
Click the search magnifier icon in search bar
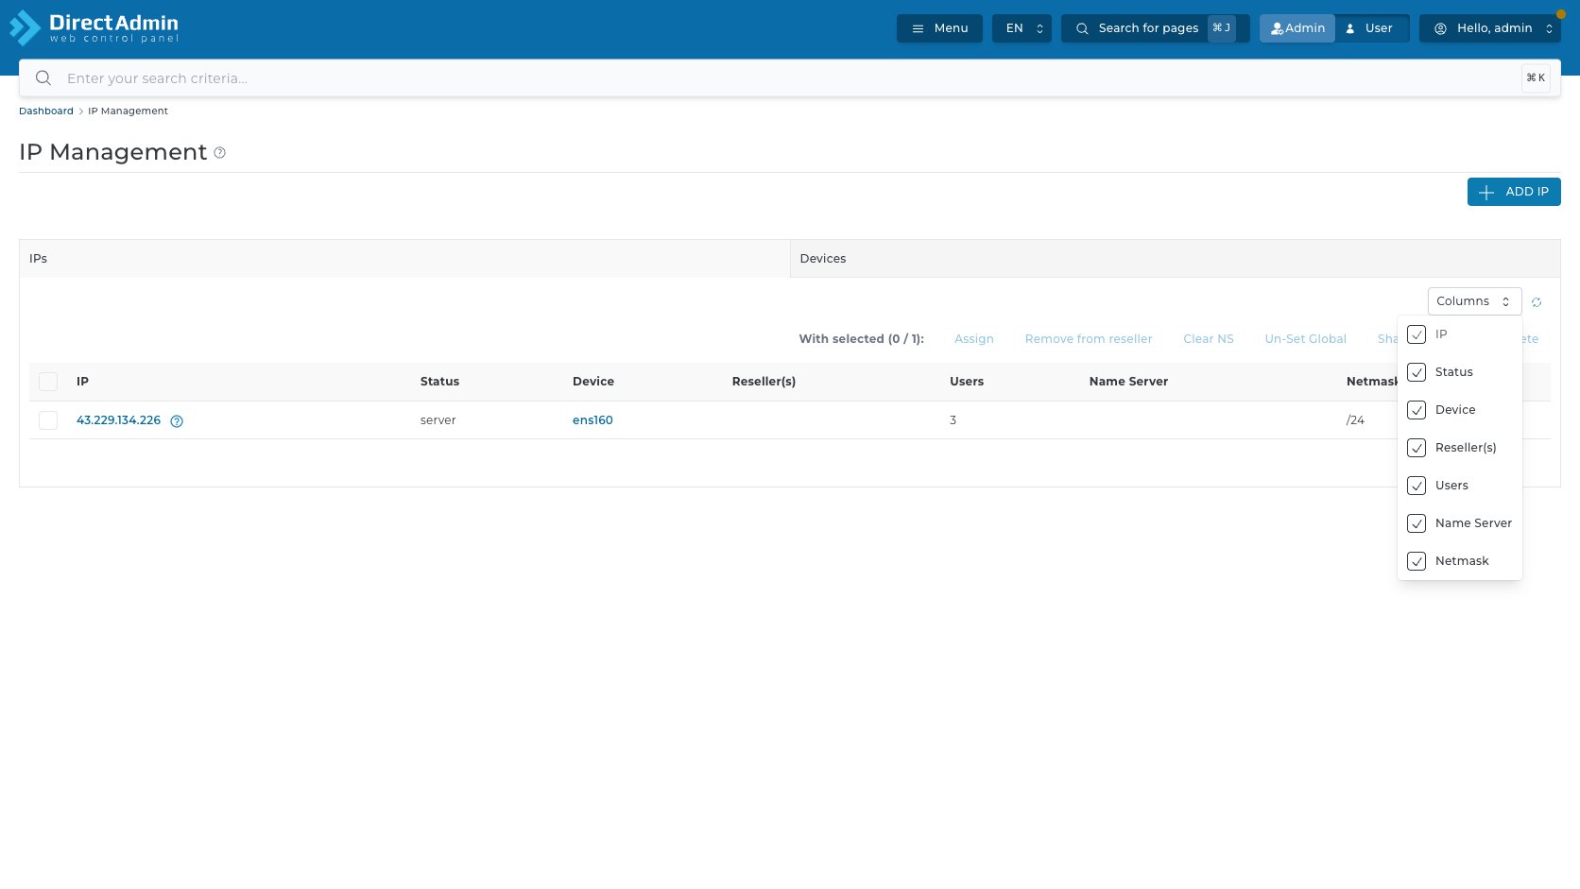click(43, 78)
